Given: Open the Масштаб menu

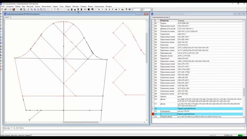Looking at the screenshot, I should click(x=30, y=7).
